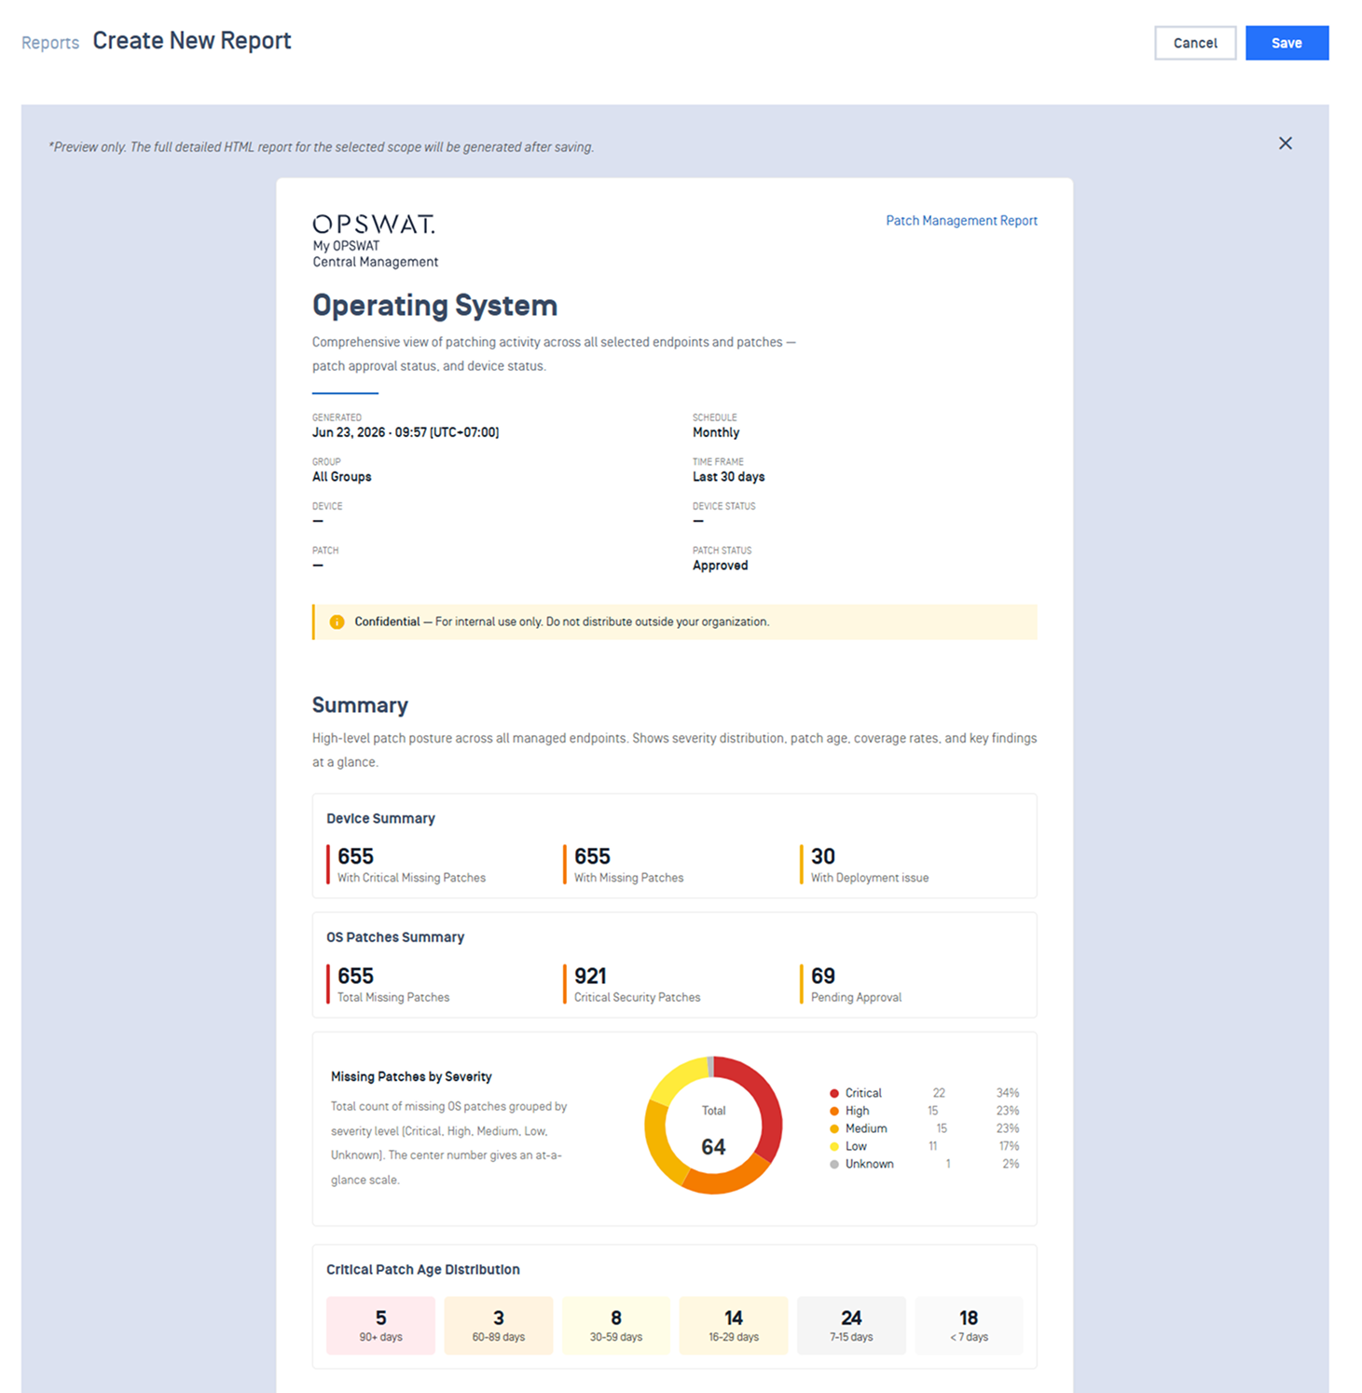Click the 'Operating System' report title
The width and height of the screenshot is (1362, 1393).
tap(434, 306)
